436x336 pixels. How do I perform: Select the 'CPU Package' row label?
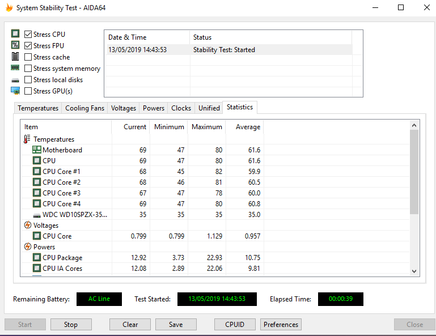tap(62, 258)
